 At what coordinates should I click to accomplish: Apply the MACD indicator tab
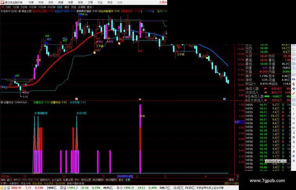(x=17, y=180)
